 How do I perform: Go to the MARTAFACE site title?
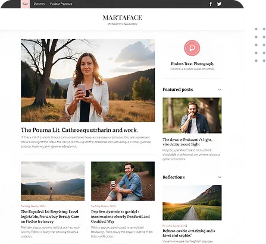pyautogui.click(x=123, y=18)
